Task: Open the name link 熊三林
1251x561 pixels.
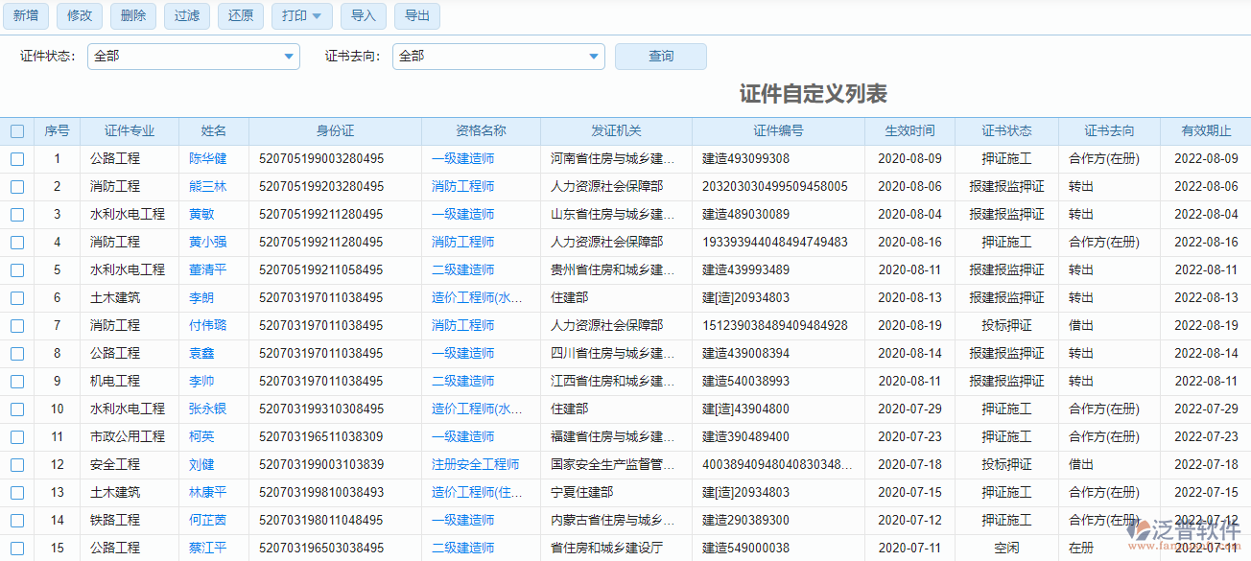Action: coord(207,187)
